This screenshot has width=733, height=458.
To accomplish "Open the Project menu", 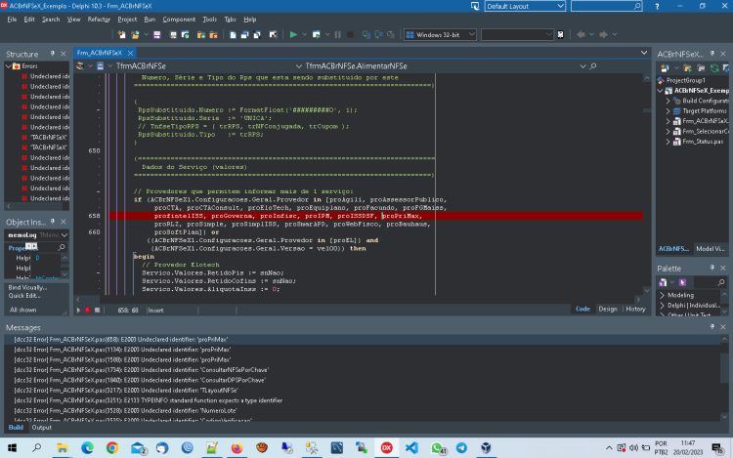I will click(127, 20).
